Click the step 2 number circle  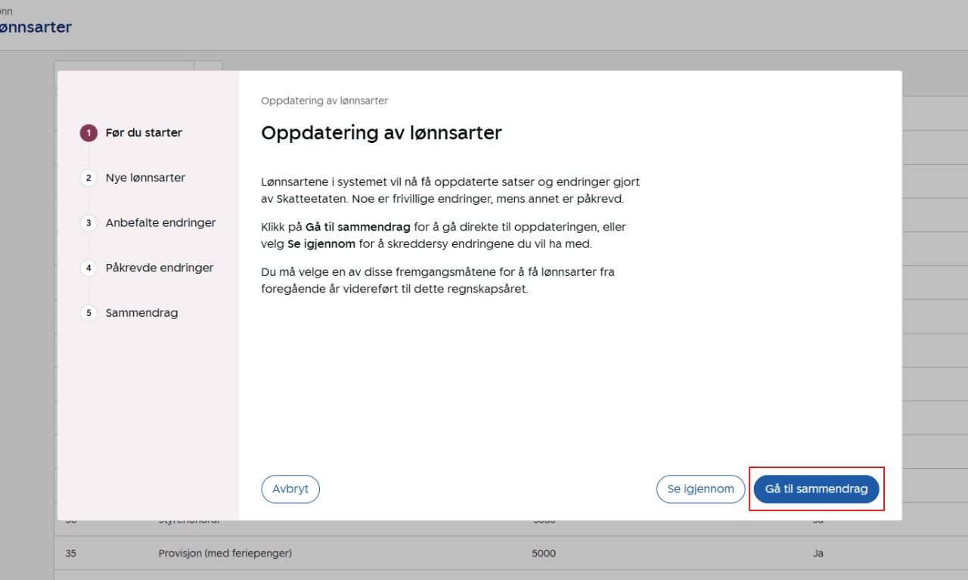[x=88, y=178]
